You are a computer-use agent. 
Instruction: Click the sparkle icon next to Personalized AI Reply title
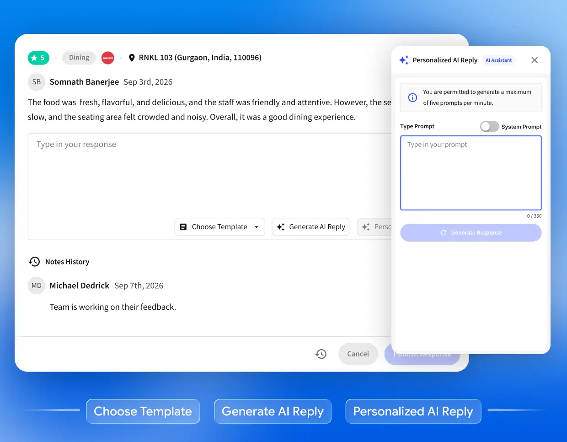[404, 60]
